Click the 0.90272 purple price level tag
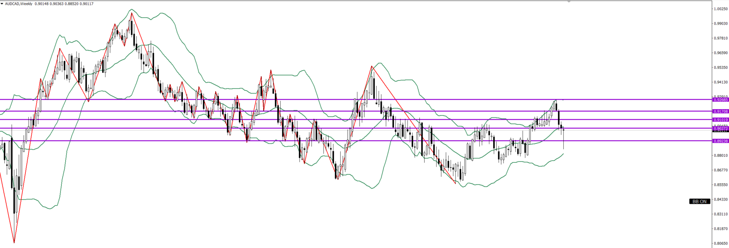 (x=721, y=128)
